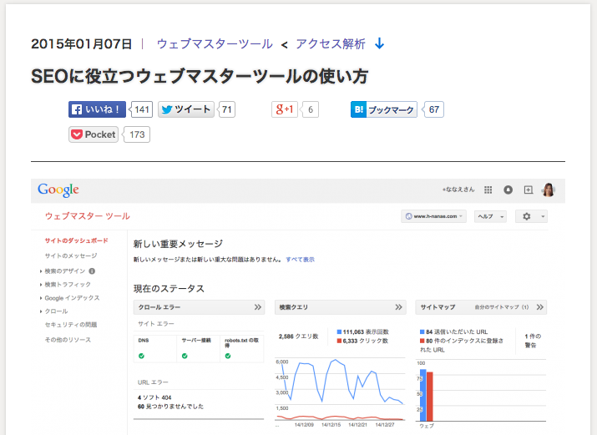This screenshot has width=597, height=435.
Task: Click the red クリック数 legend swatch
Action: (339, 341)
